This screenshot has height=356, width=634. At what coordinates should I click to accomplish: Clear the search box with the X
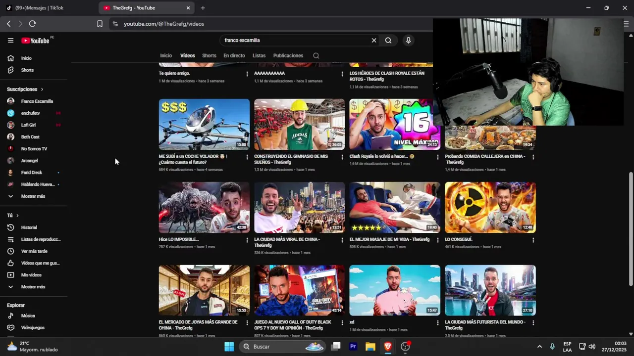point(374,41)
